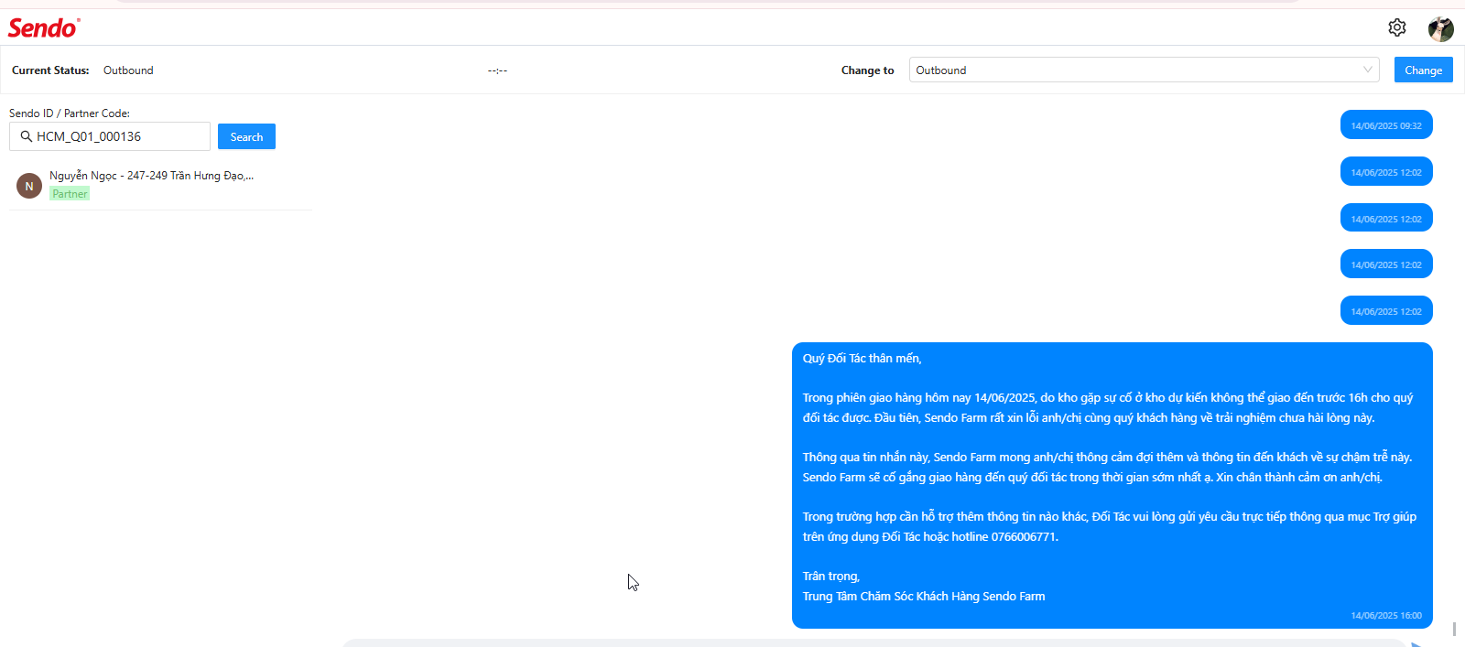Select the message stamped 14/06/2025 09:32
This screenshot has height=647, width=1465.
click(x=1386, y=125)
